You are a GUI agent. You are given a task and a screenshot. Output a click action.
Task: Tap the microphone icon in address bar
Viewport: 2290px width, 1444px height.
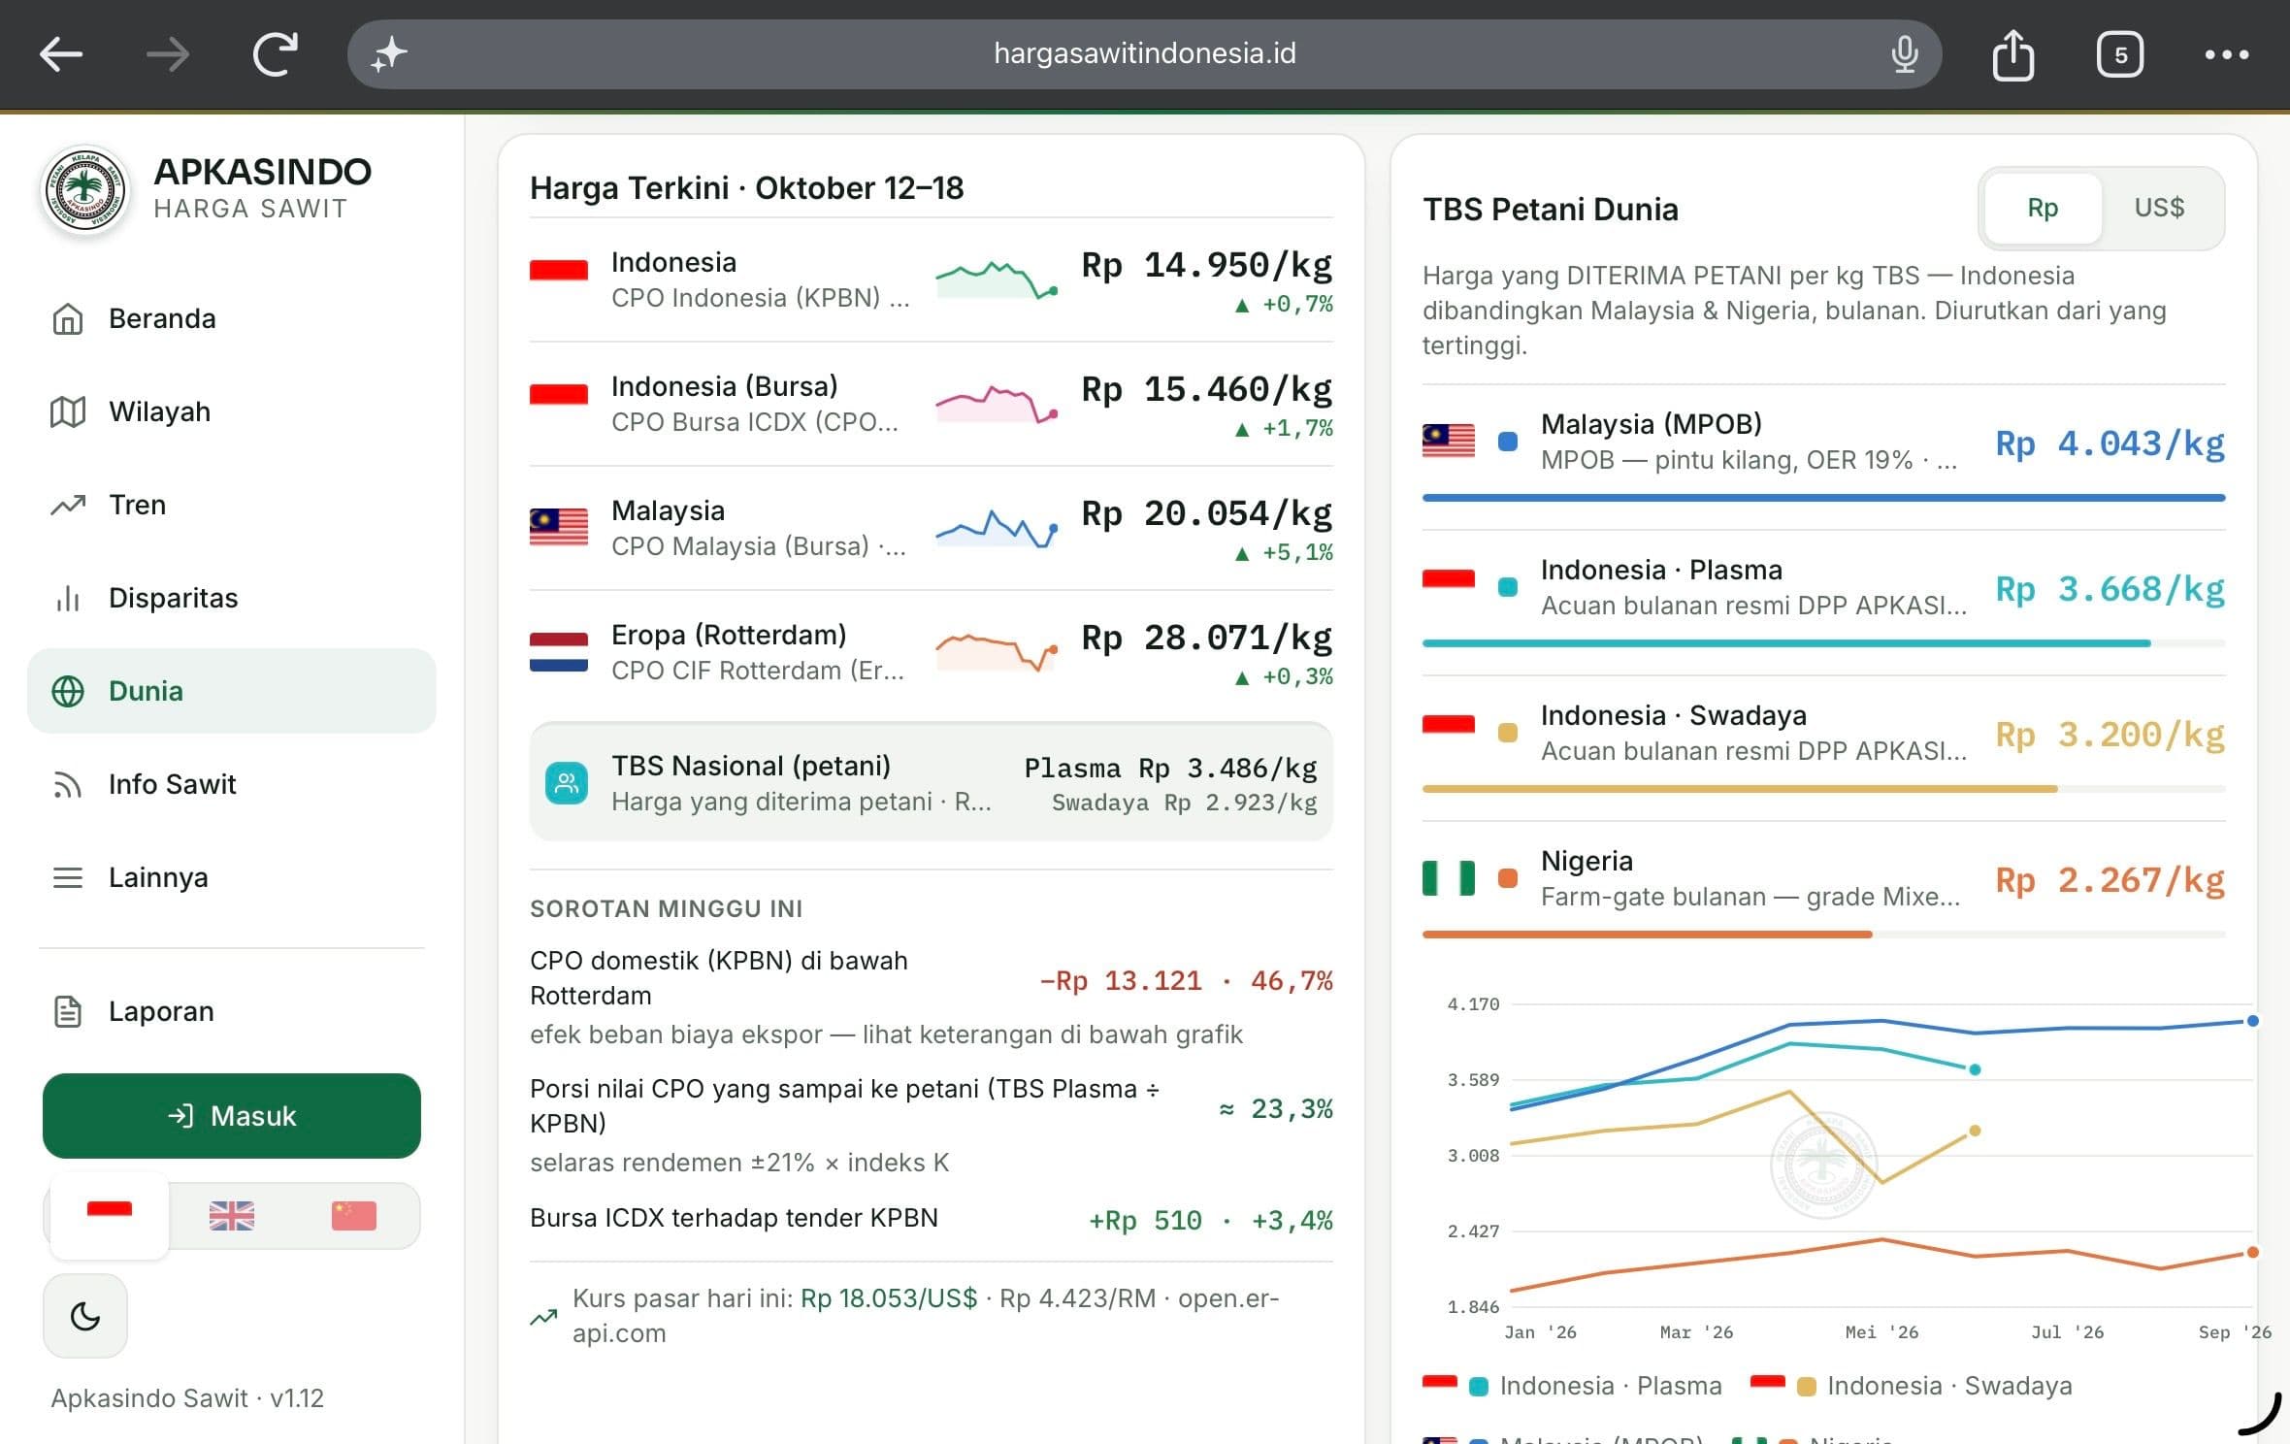(1904, 54)
